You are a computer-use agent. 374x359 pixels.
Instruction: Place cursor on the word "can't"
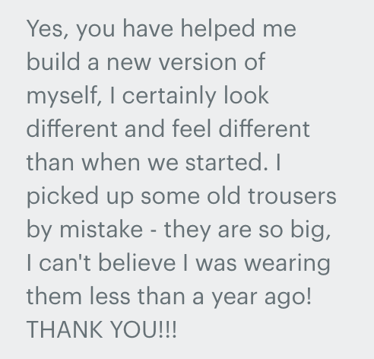[x=65, y=262]
